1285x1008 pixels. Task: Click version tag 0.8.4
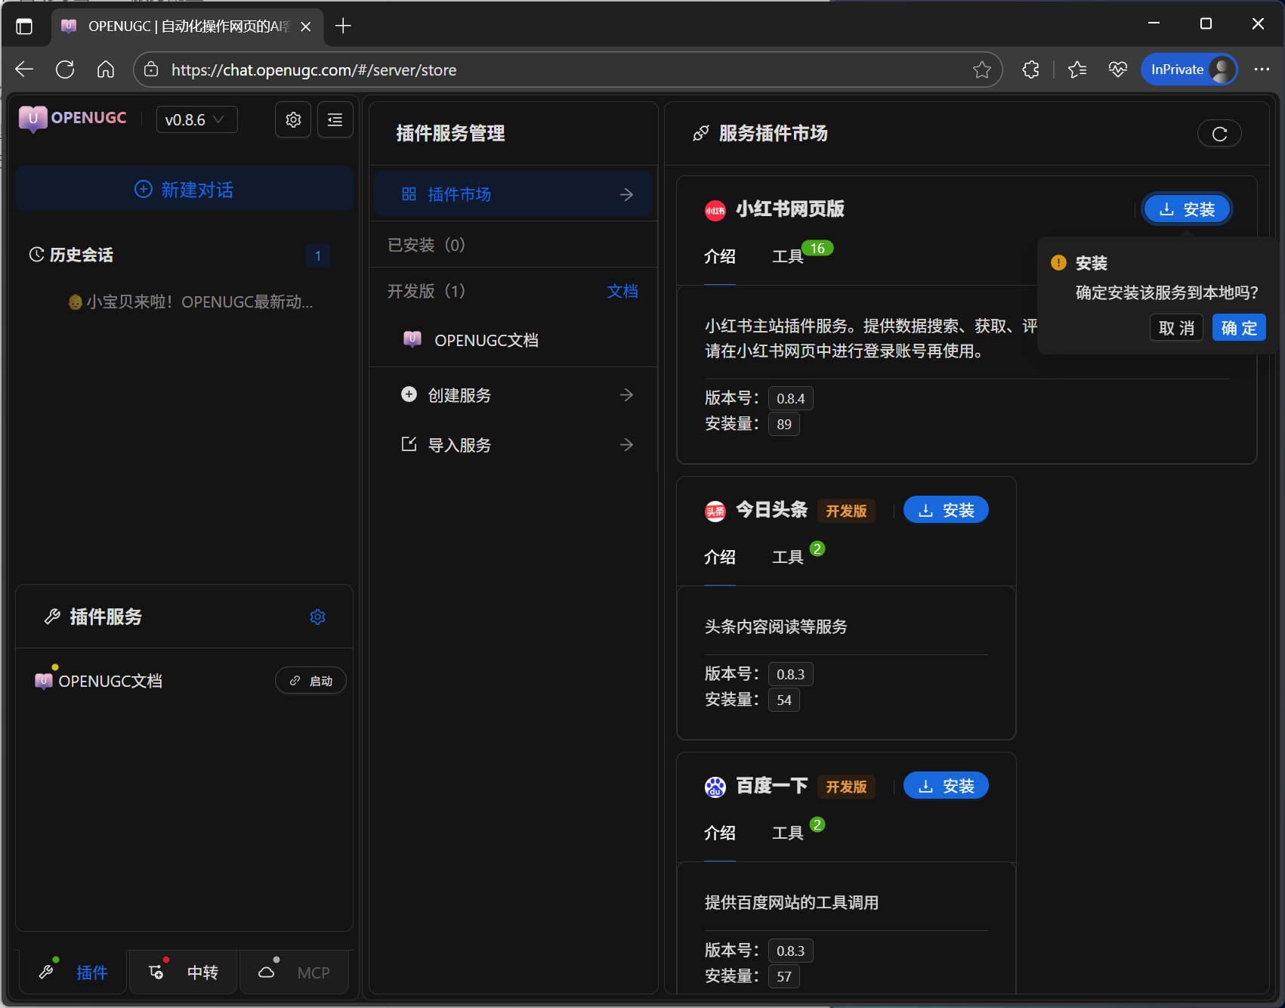pyautogui.click(x=790, y=398)
